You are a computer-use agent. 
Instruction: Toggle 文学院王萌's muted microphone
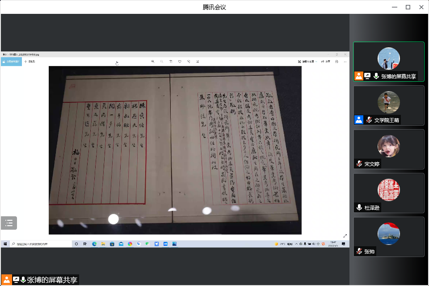[369, 120]
